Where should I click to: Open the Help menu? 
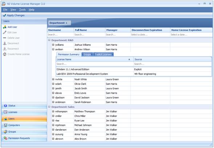point(32,10)
